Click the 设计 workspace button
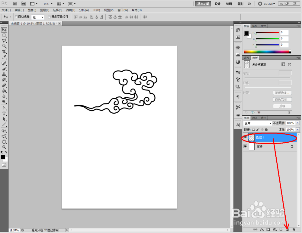Image resolution: width=302 pixels, height=233 pixels. [x=217, y=4]
